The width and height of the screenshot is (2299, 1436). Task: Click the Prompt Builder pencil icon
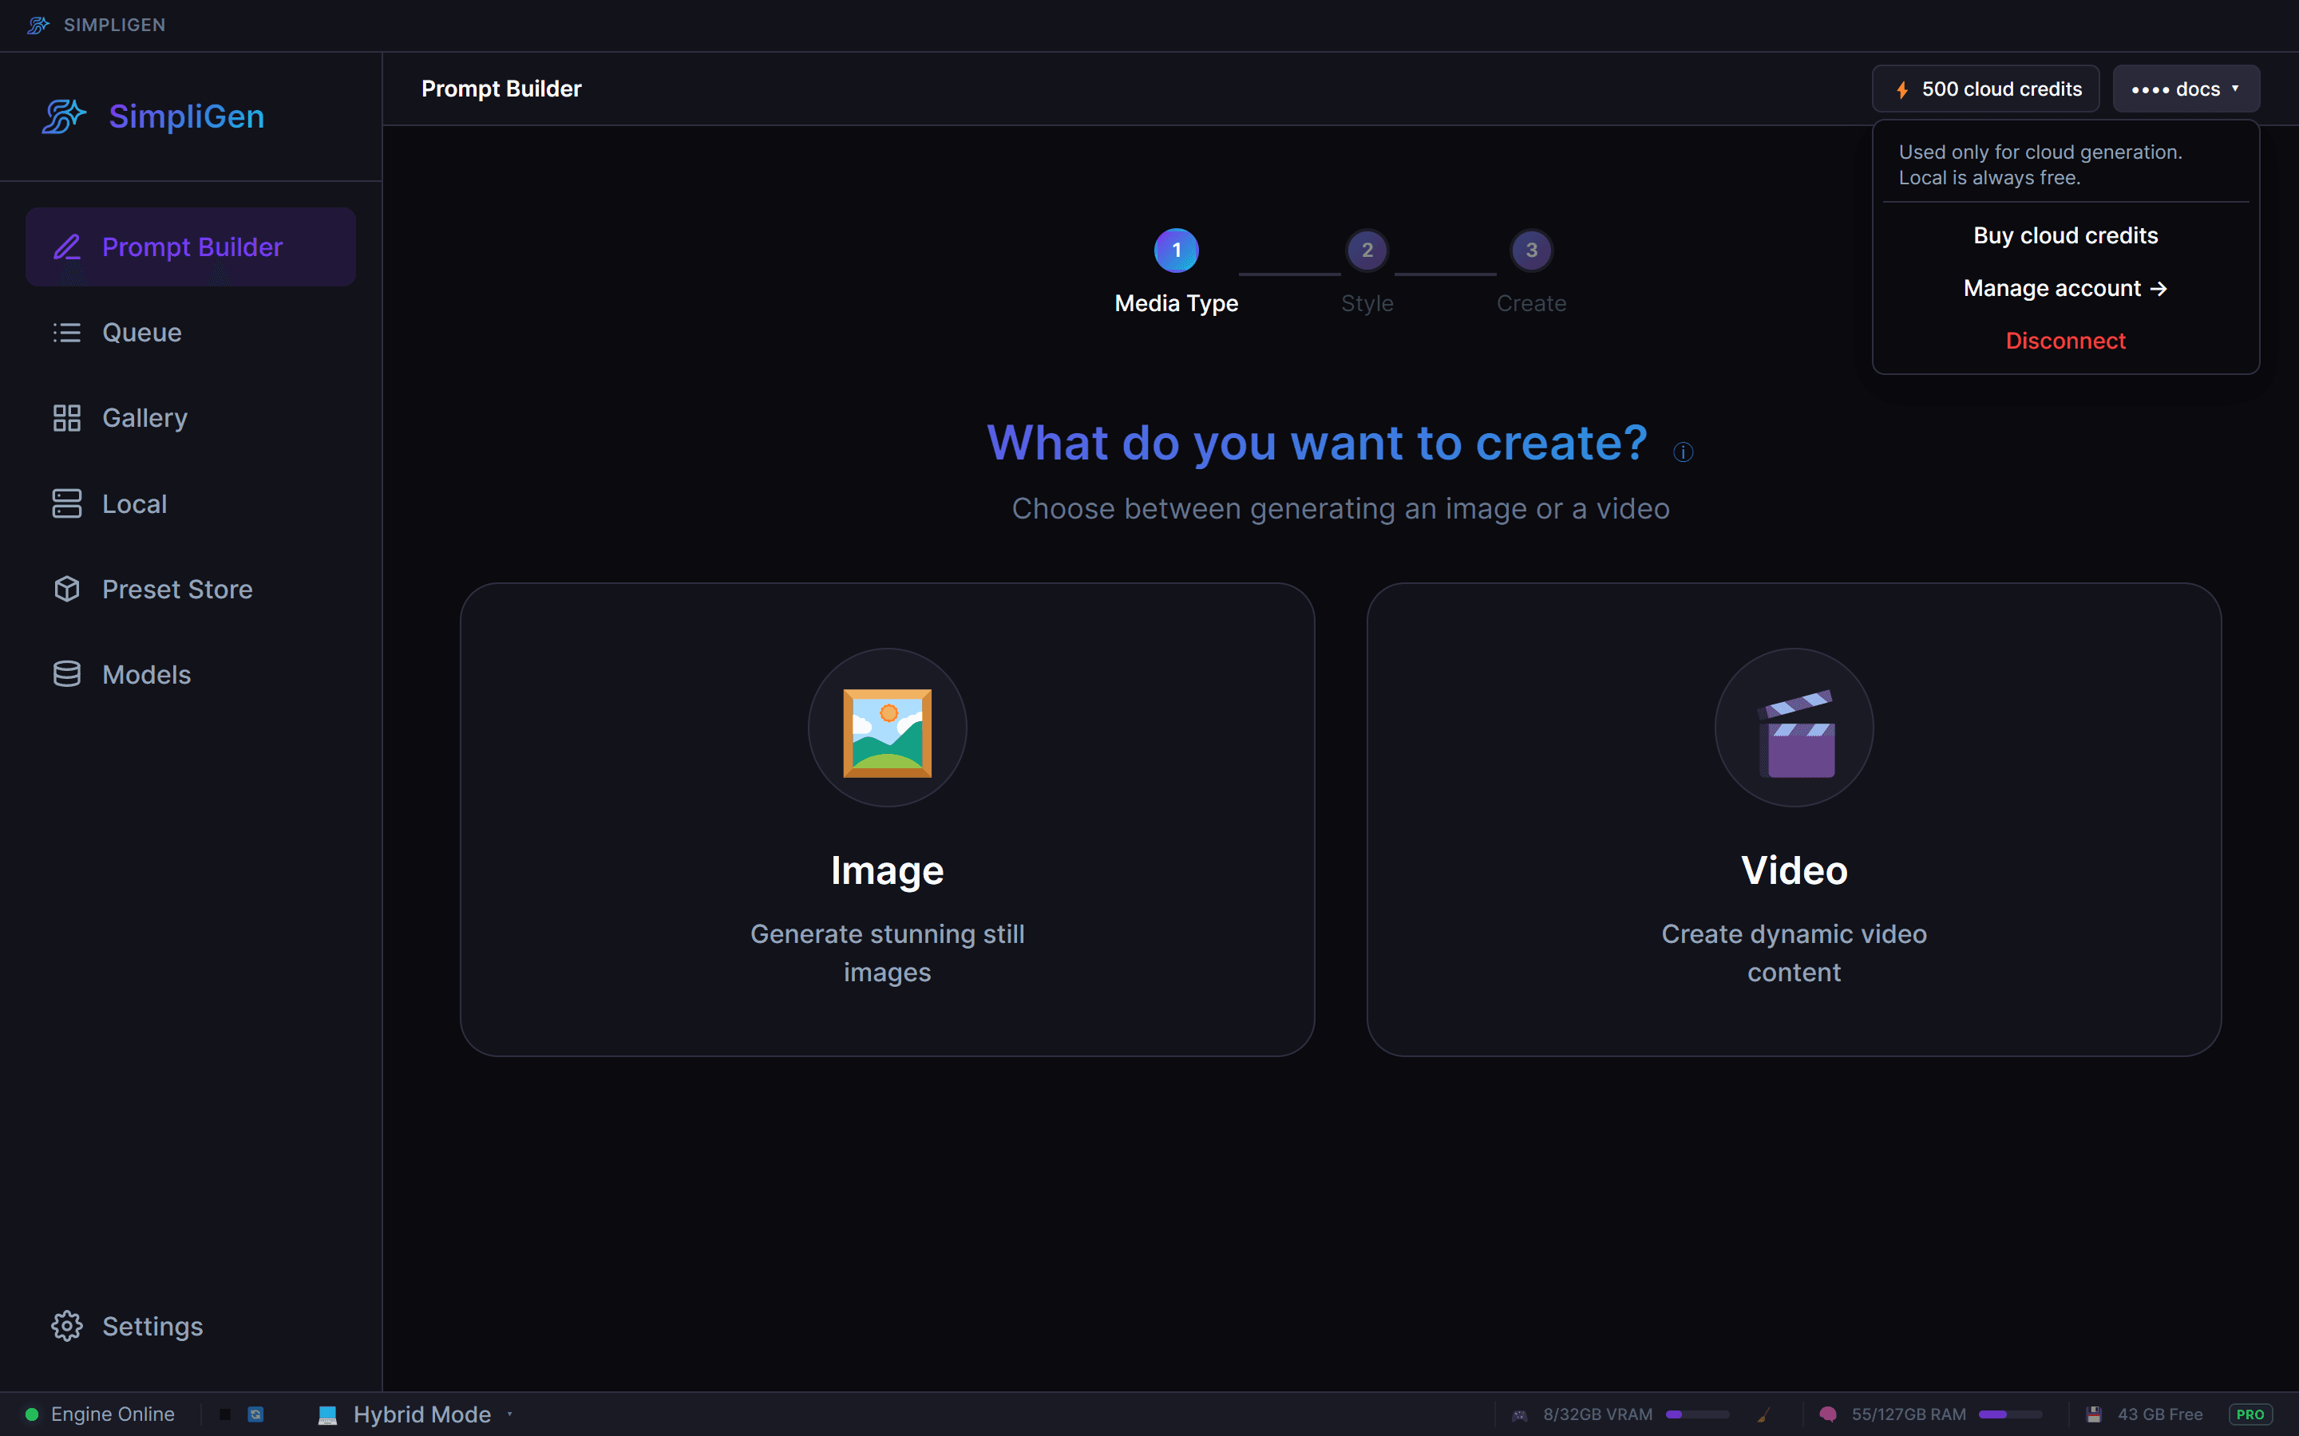(x=66, y=247)
